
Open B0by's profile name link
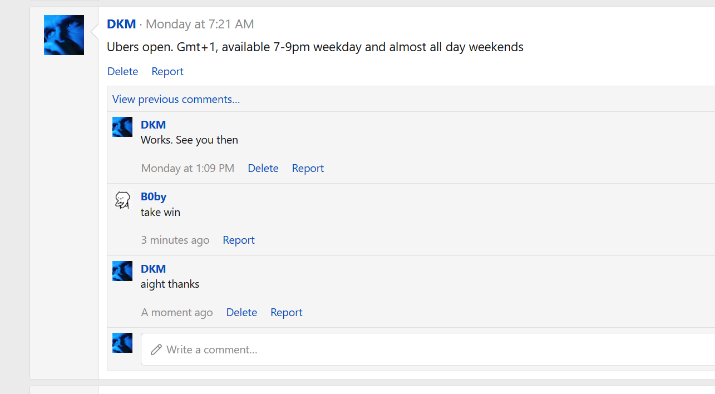click(x=153, y=196)
